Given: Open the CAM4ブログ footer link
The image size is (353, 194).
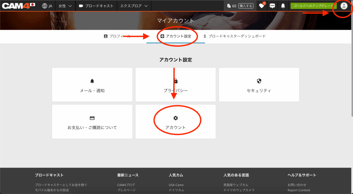Looking at the screenshot, I should tap(126, 185).
